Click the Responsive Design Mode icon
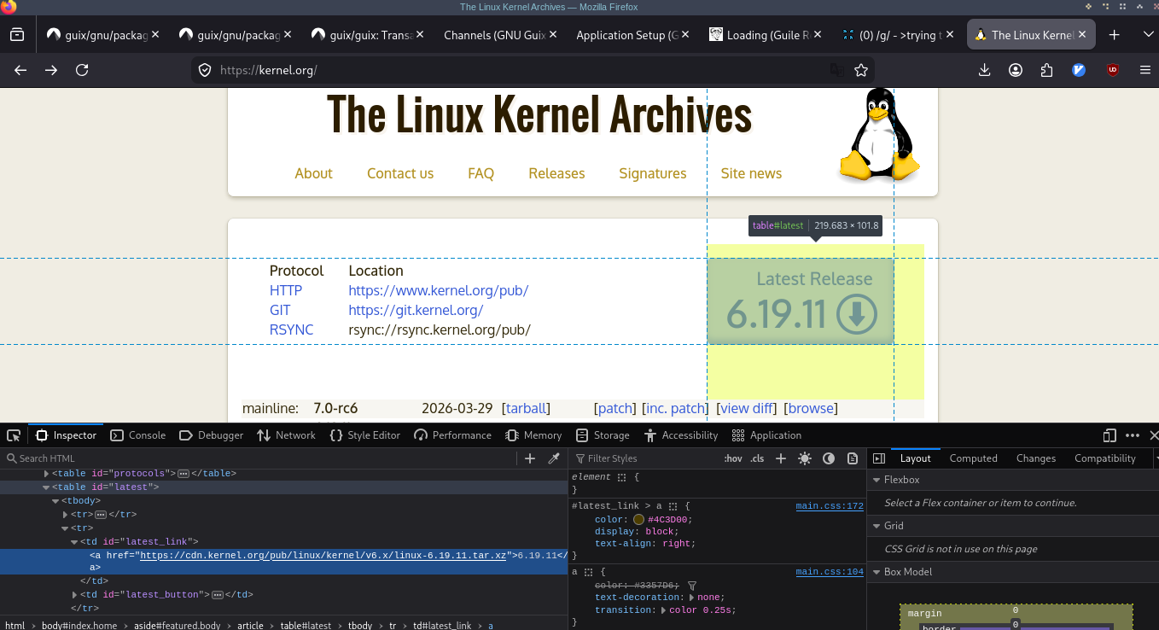 [x=1109, y=435]
